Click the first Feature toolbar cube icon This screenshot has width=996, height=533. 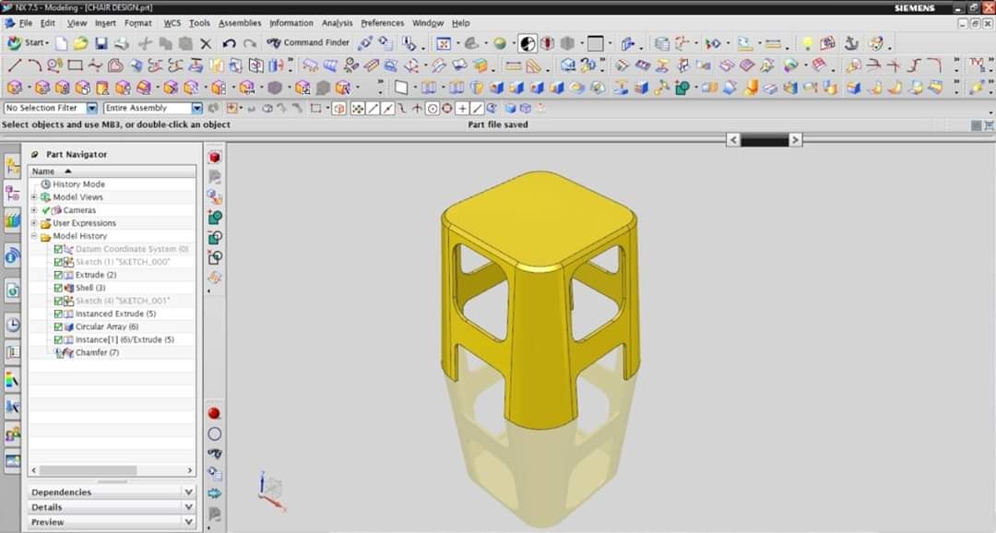(15, 87)
